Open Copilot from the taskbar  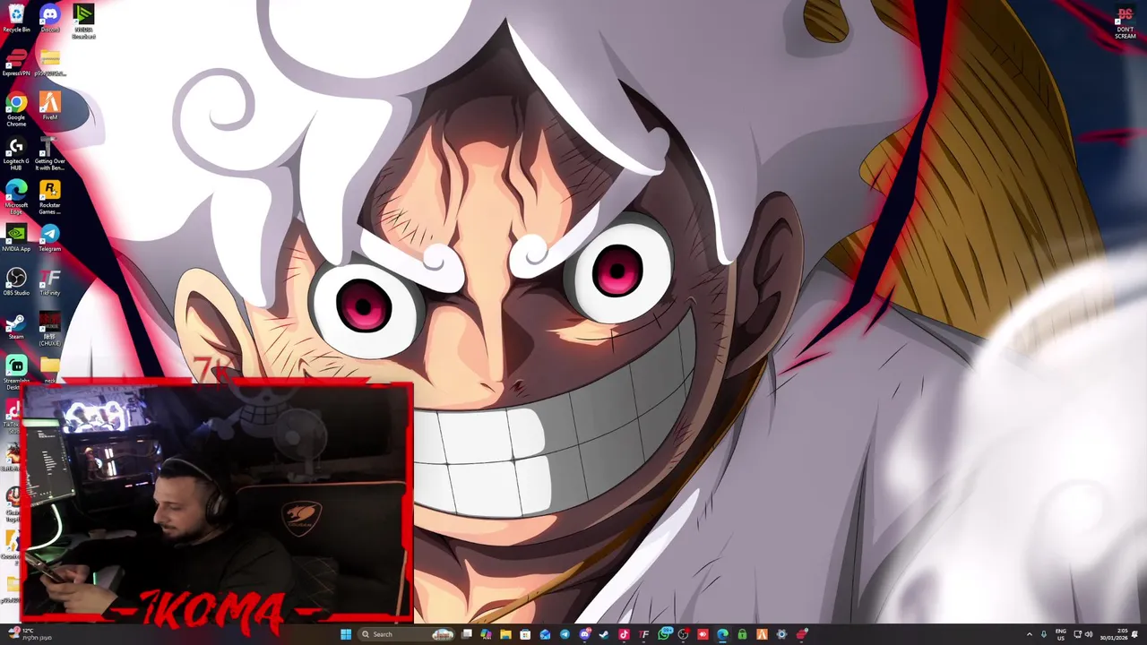point(486,634)
